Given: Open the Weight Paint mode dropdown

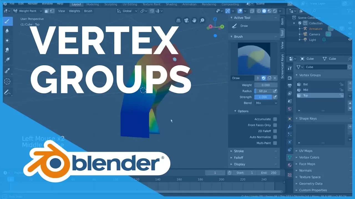Looking at the screenshot, I should coord(28,11).
